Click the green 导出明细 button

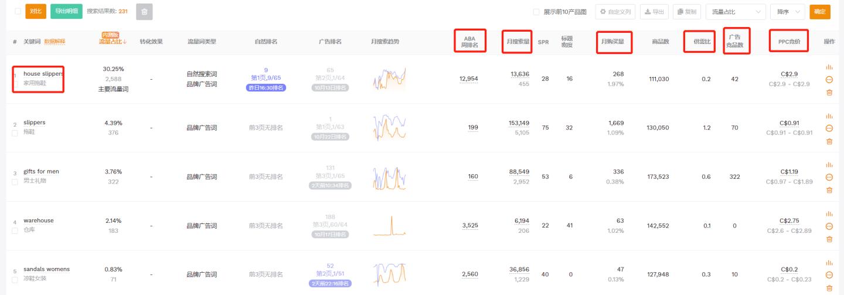pos(66,11)
